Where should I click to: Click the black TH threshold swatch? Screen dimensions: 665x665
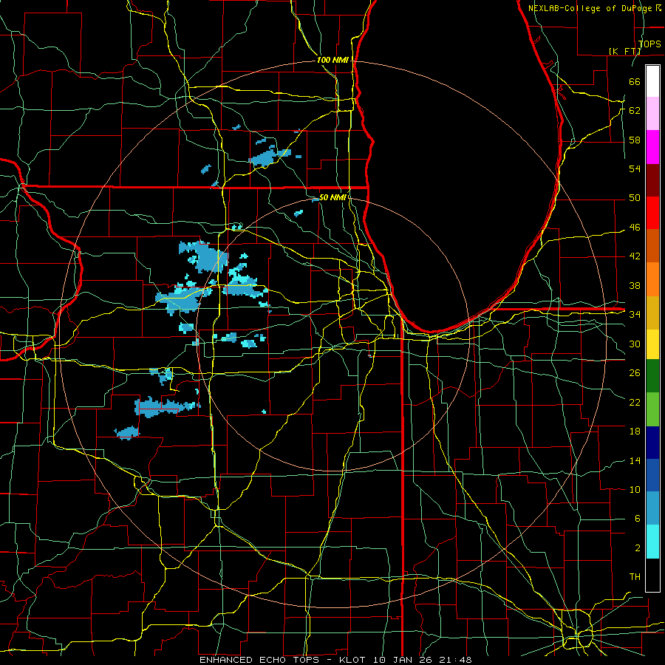[652, 575]
